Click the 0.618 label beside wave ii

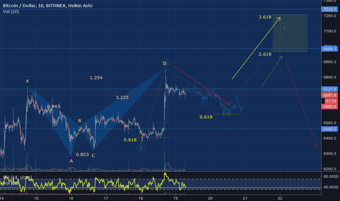tap(130, 140)
